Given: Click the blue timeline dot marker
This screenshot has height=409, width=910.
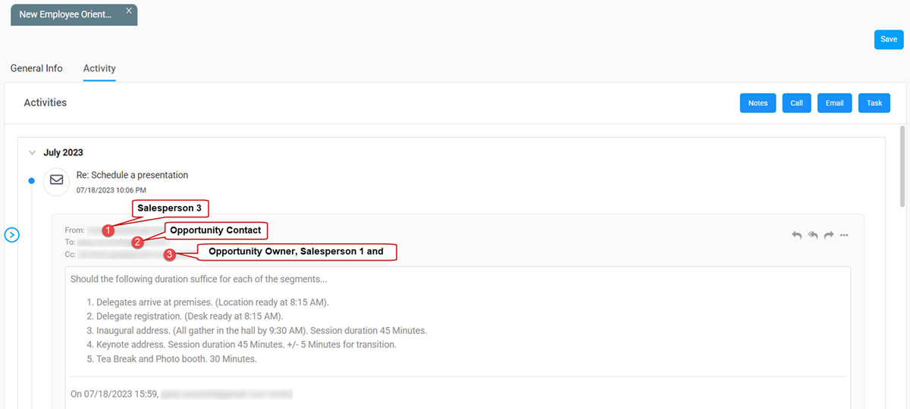Looking at the screenshot, I should (31, 180).
